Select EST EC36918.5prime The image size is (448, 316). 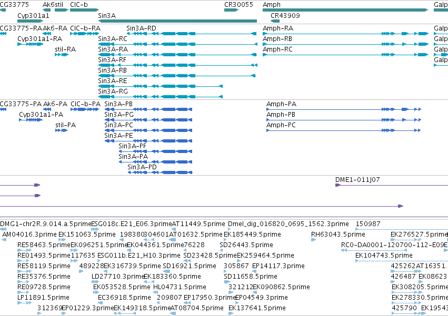tap(100, 303)
